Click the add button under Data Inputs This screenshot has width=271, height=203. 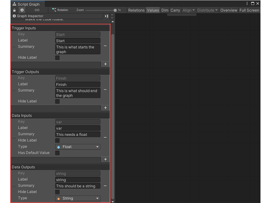tap(105, 159)
